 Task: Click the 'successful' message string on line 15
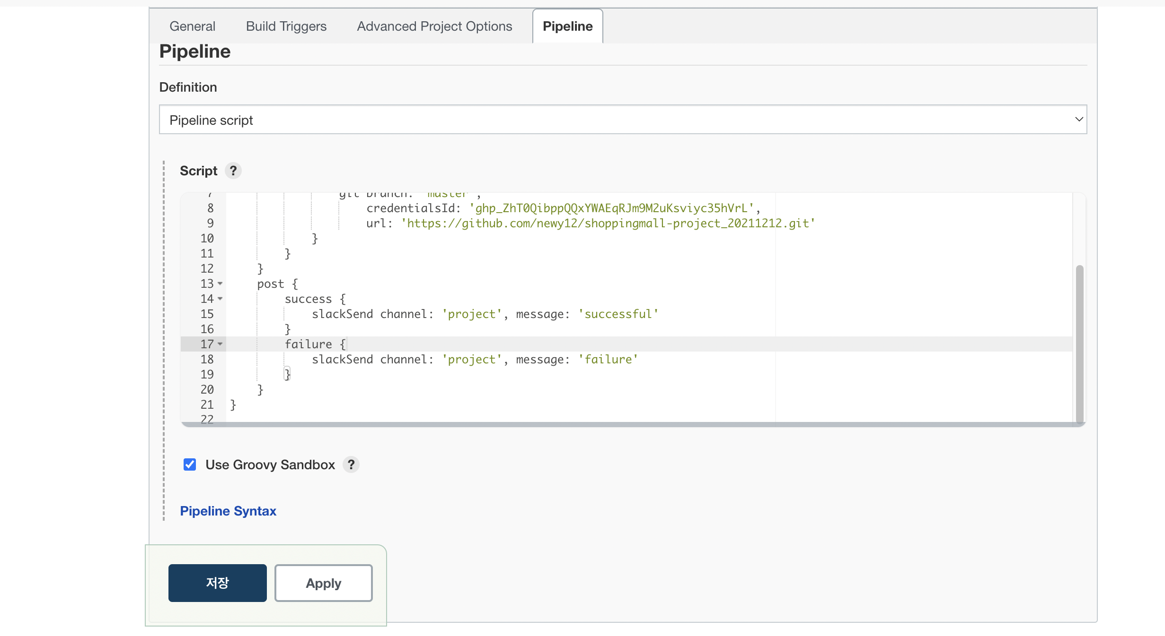(x=618, y=314)
